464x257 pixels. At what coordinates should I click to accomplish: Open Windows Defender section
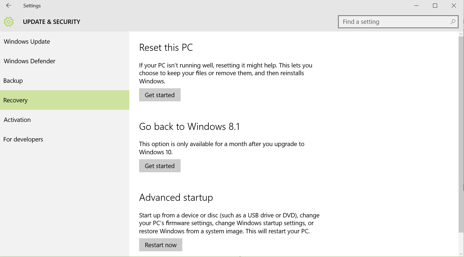point(65,61)
